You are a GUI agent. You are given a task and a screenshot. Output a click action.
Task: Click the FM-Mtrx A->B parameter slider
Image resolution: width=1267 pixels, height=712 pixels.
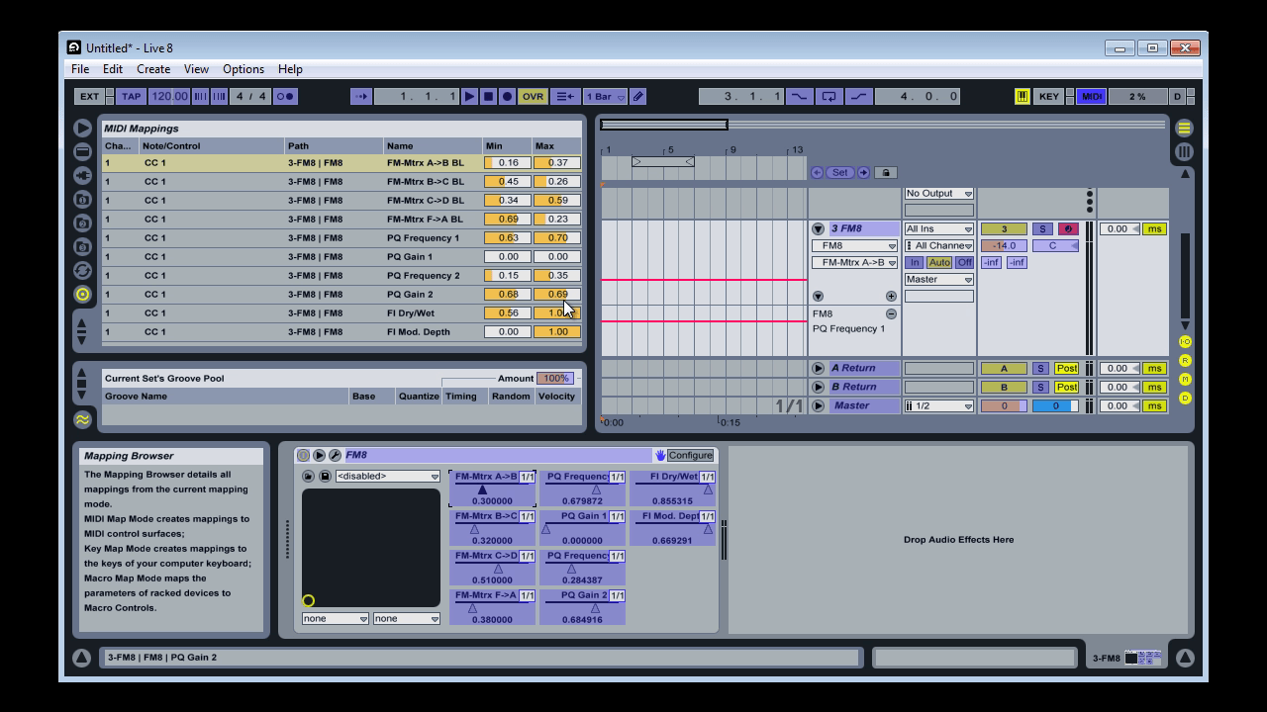(492, 489)
